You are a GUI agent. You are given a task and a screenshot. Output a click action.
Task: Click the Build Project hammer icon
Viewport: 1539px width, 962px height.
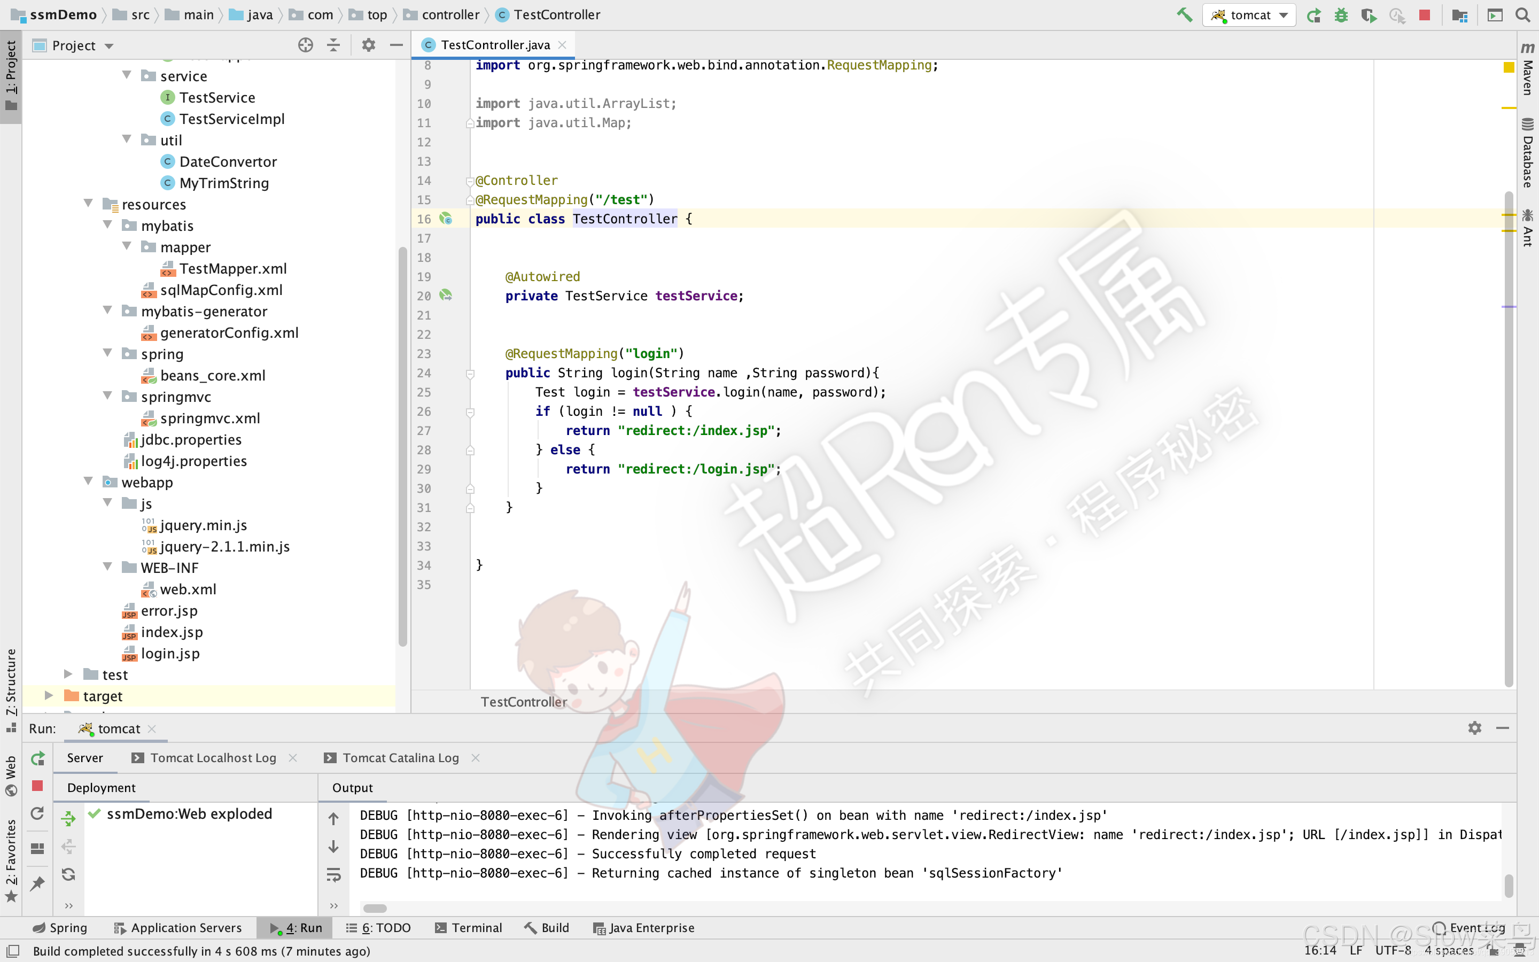1184,14
